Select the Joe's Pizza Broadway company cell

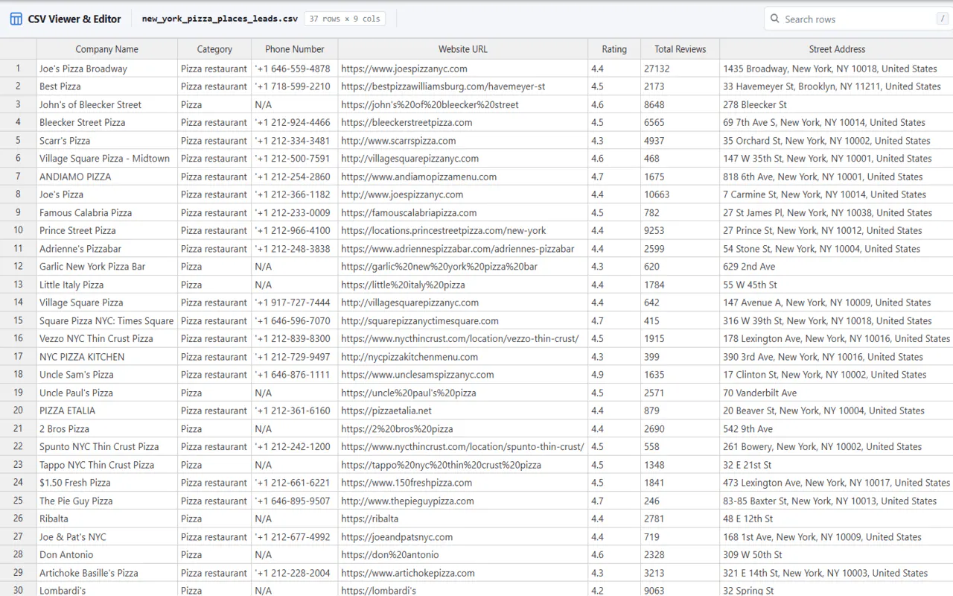106,69
